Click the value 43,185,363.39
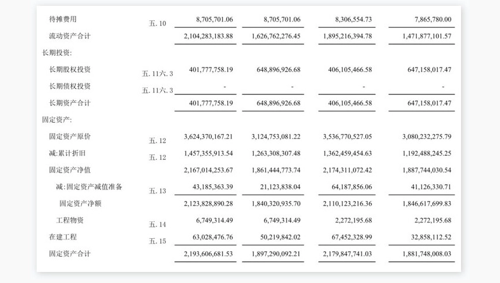The width and height of the screenshot is (500, 283). coord(212,187)
